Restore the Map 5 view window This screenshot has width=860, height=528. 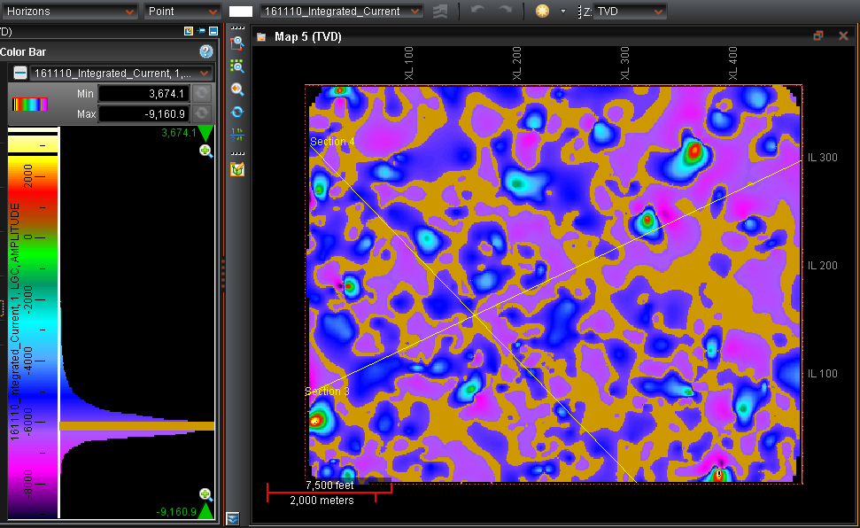pos(818,36)
